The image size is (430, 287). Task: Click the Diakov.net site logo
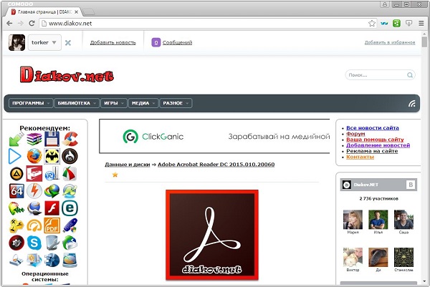(67, 74)
